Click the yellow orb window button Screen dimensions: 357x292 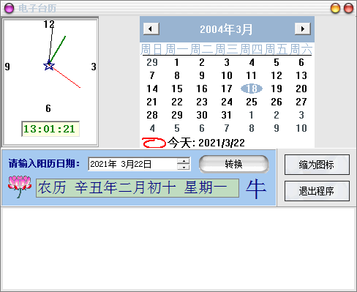pos(335,8)
